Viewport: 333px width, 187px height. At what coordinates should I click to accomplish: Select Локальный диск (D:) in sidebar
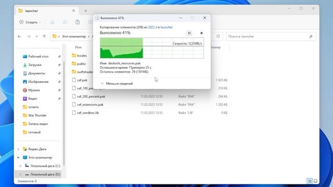[39, 175]
